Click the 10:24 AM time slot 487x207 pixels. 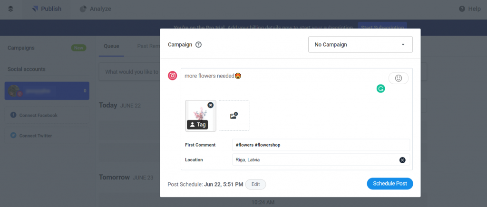pos(263,202)
